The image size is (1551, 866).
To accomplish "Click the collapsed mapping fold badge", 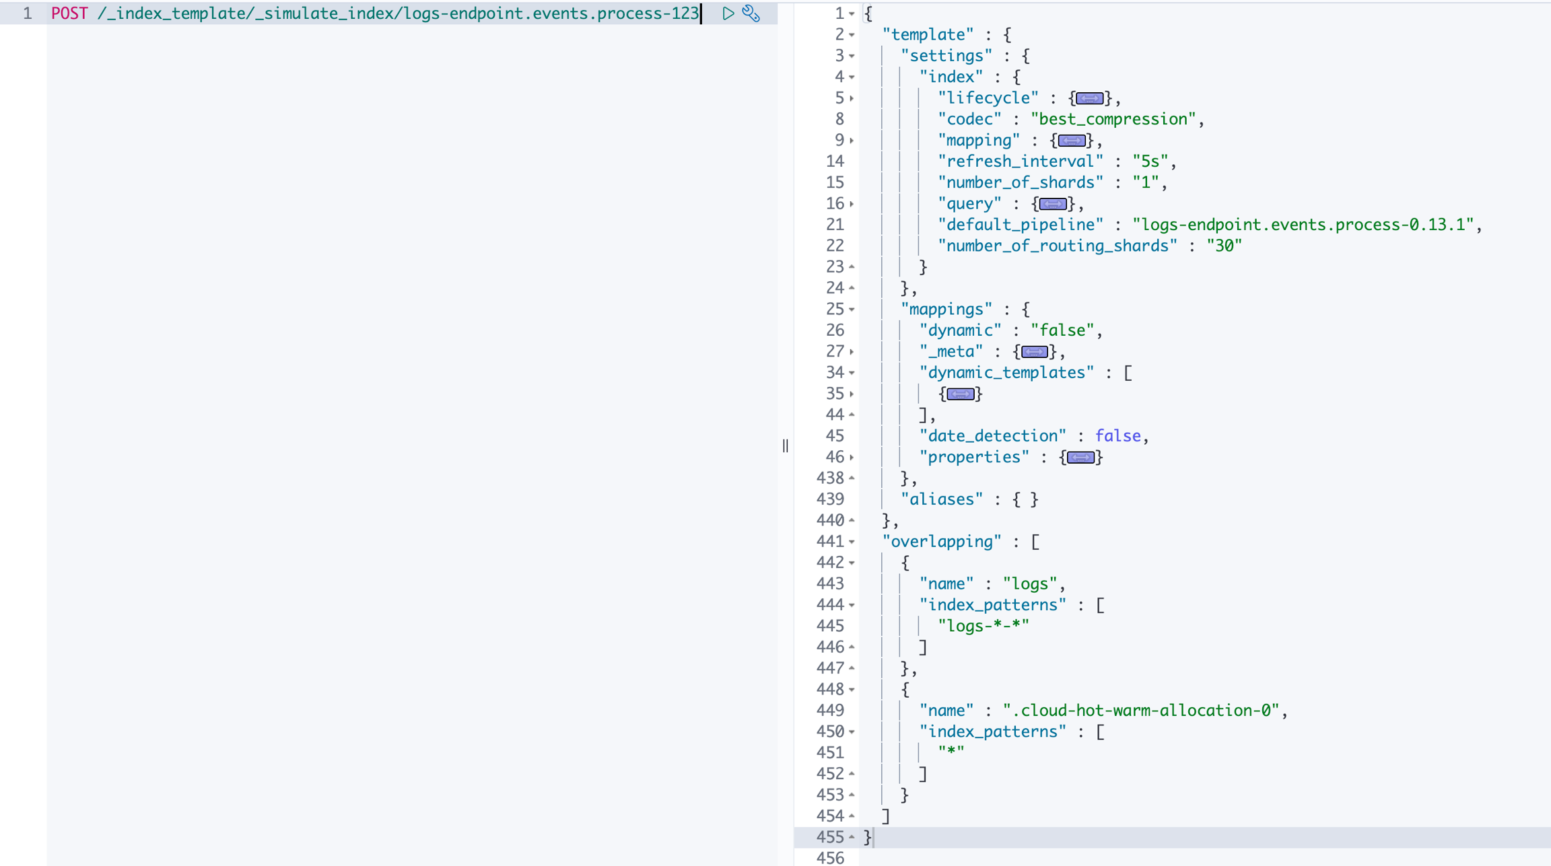I will click(x=1071, y=141).
